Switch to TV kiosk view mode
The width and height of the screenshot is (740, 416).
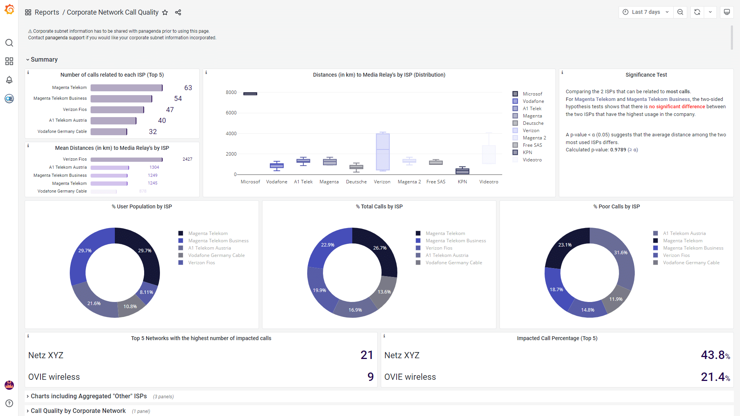(727, 12)
